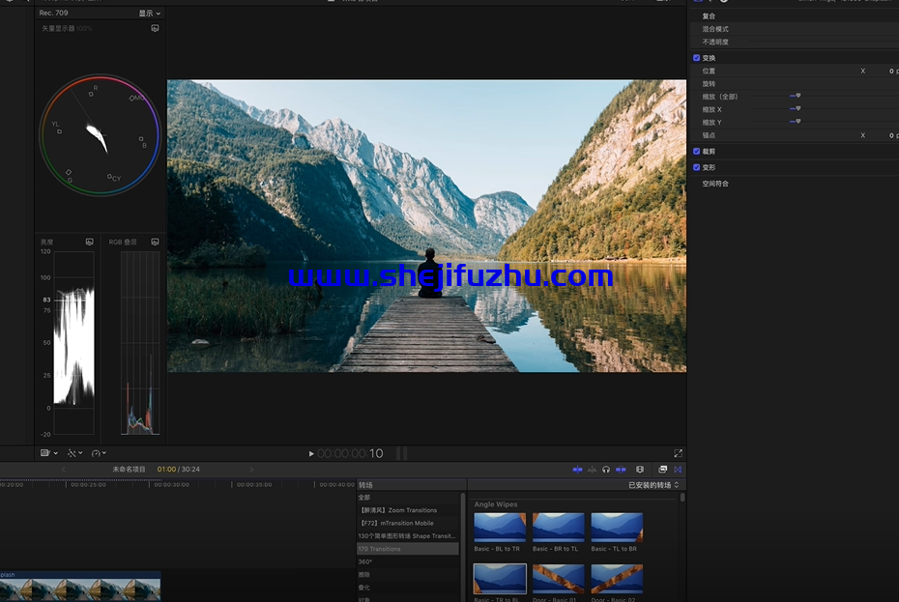Viewport: 899px width, 602px height.
Task: Click the 空间符合 spatial conform label
Action: point(715,184)
